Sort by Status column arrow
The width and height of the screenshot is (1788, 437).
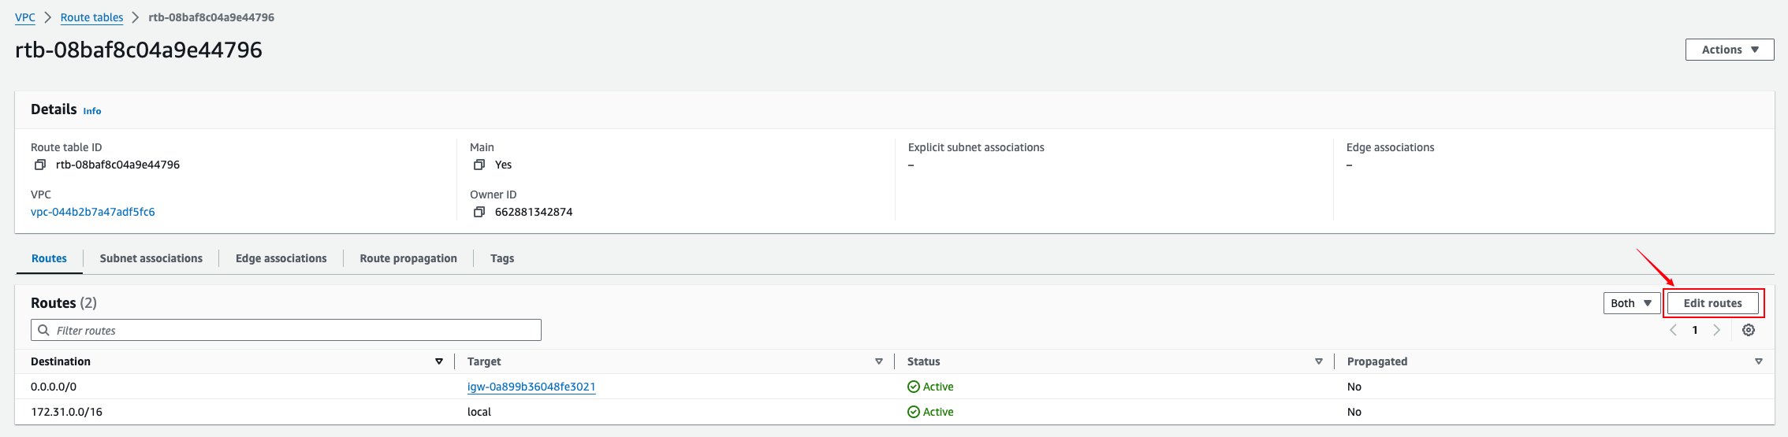pos(1319,361)
